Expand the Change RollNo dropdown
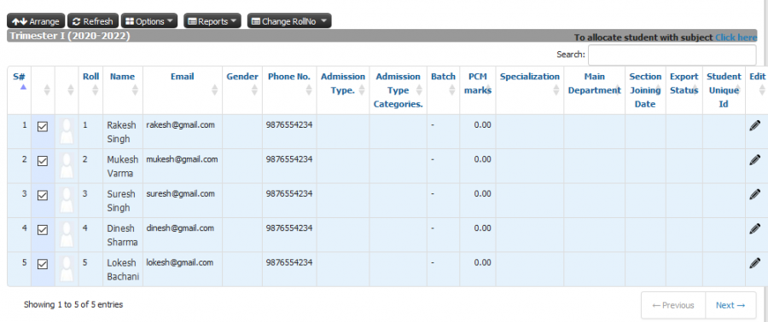 tap(289, 21)
